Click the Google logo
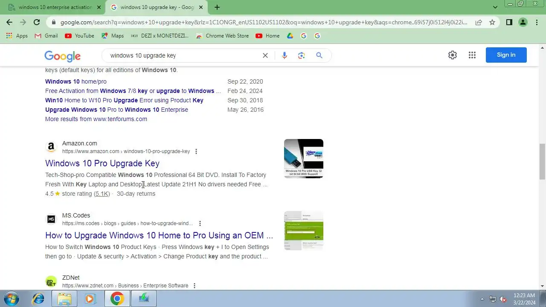Screen dimensions: 546x307 pos(62,56)
